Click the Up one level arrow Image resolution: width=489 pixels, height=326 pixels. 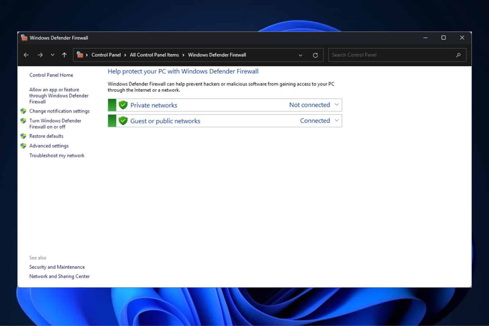(64, 55)
